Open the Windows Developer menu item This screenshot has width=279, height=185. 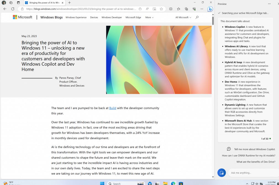click(x=112, y=17)
